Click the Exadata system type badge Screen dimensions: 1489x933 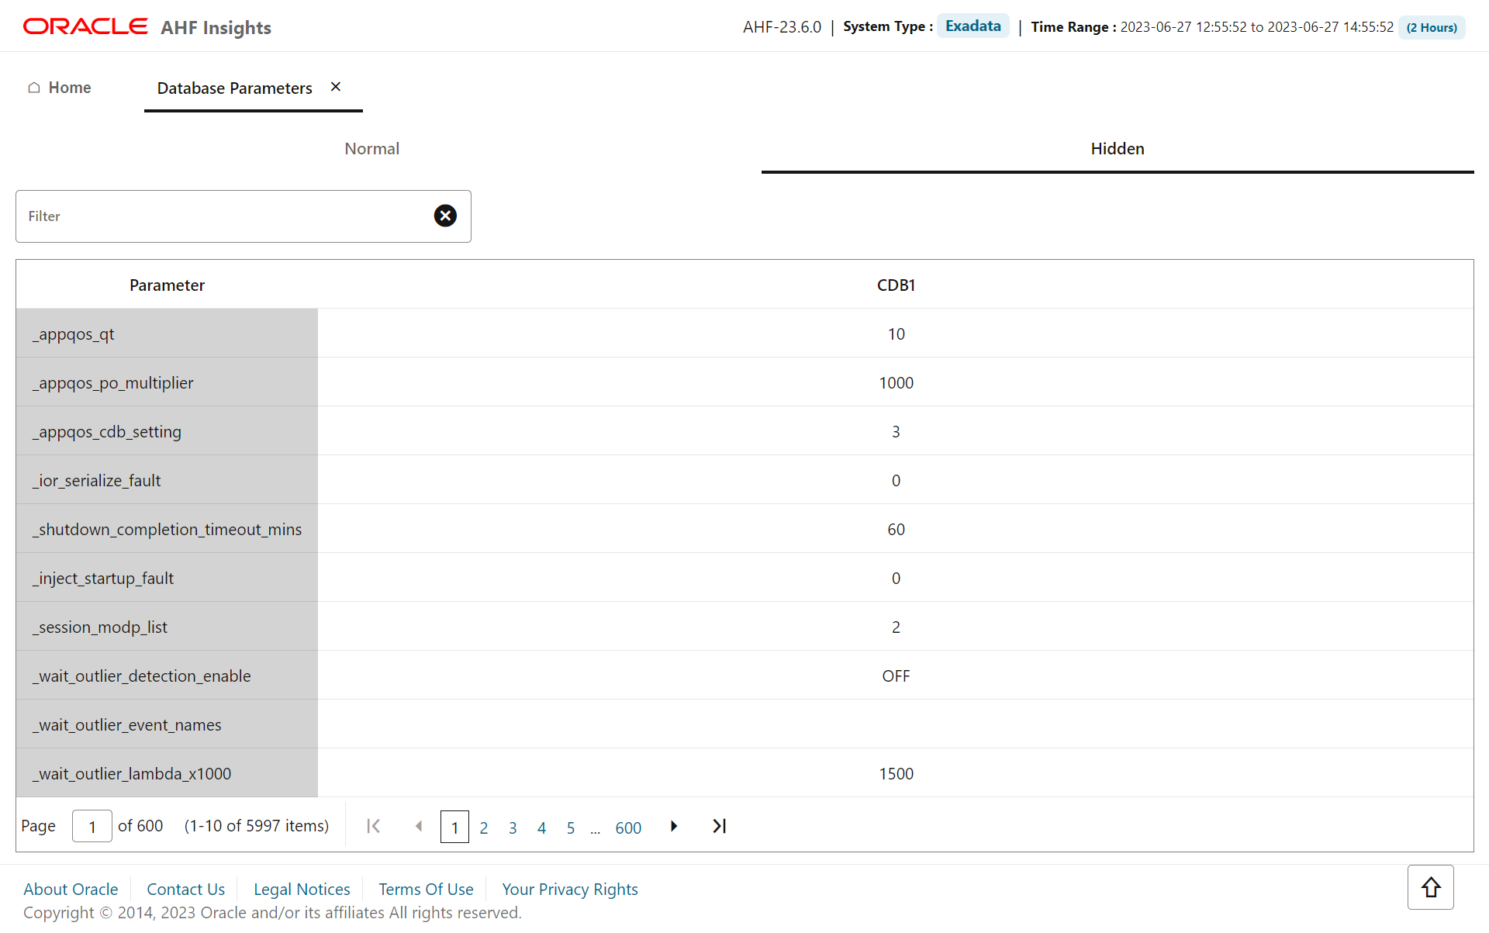[x=973, y=26]
